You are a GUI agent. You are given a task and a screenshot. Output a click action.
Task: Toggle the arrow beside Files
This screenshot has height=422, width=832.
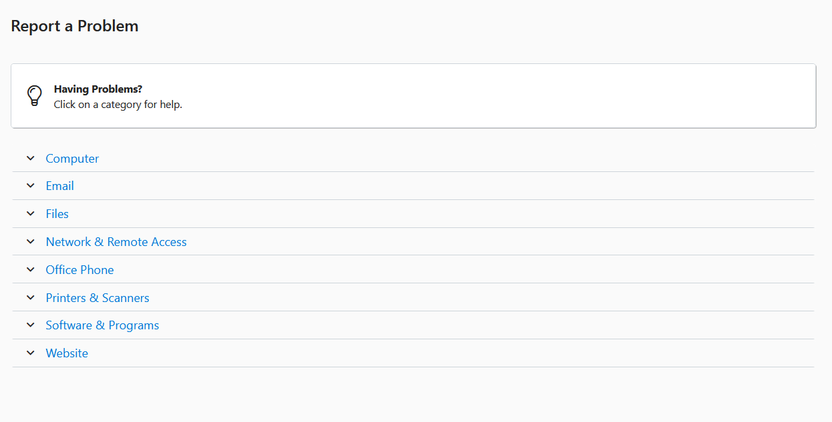click(x=30, y=214)
